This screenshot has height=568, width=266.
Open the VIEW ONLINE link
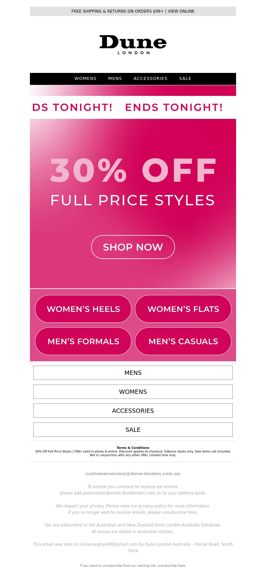pos(181,11)
